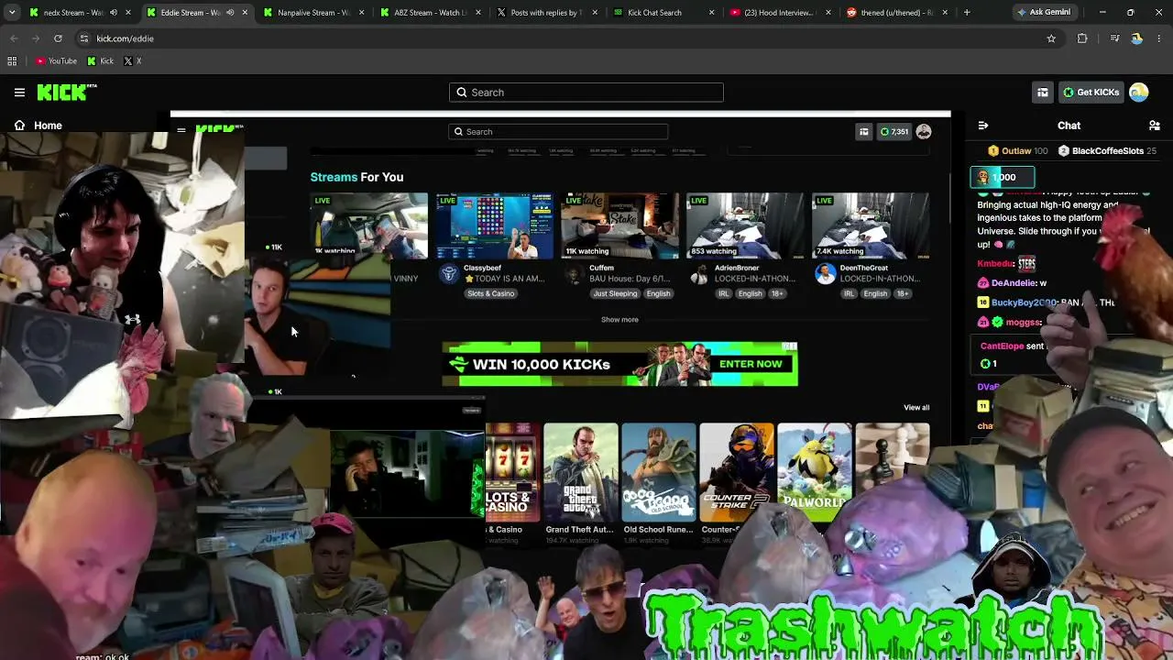Click ENTER NOW on the KICKs banner

click(751, 364)
